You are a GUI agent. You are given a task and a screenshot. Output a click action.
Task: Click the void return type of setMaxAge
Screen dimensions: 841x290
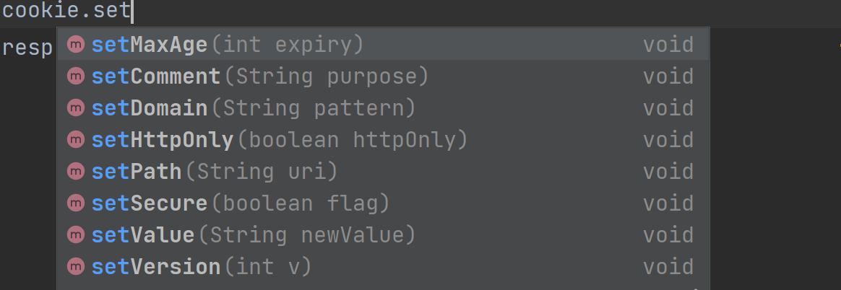coord(668,45)
